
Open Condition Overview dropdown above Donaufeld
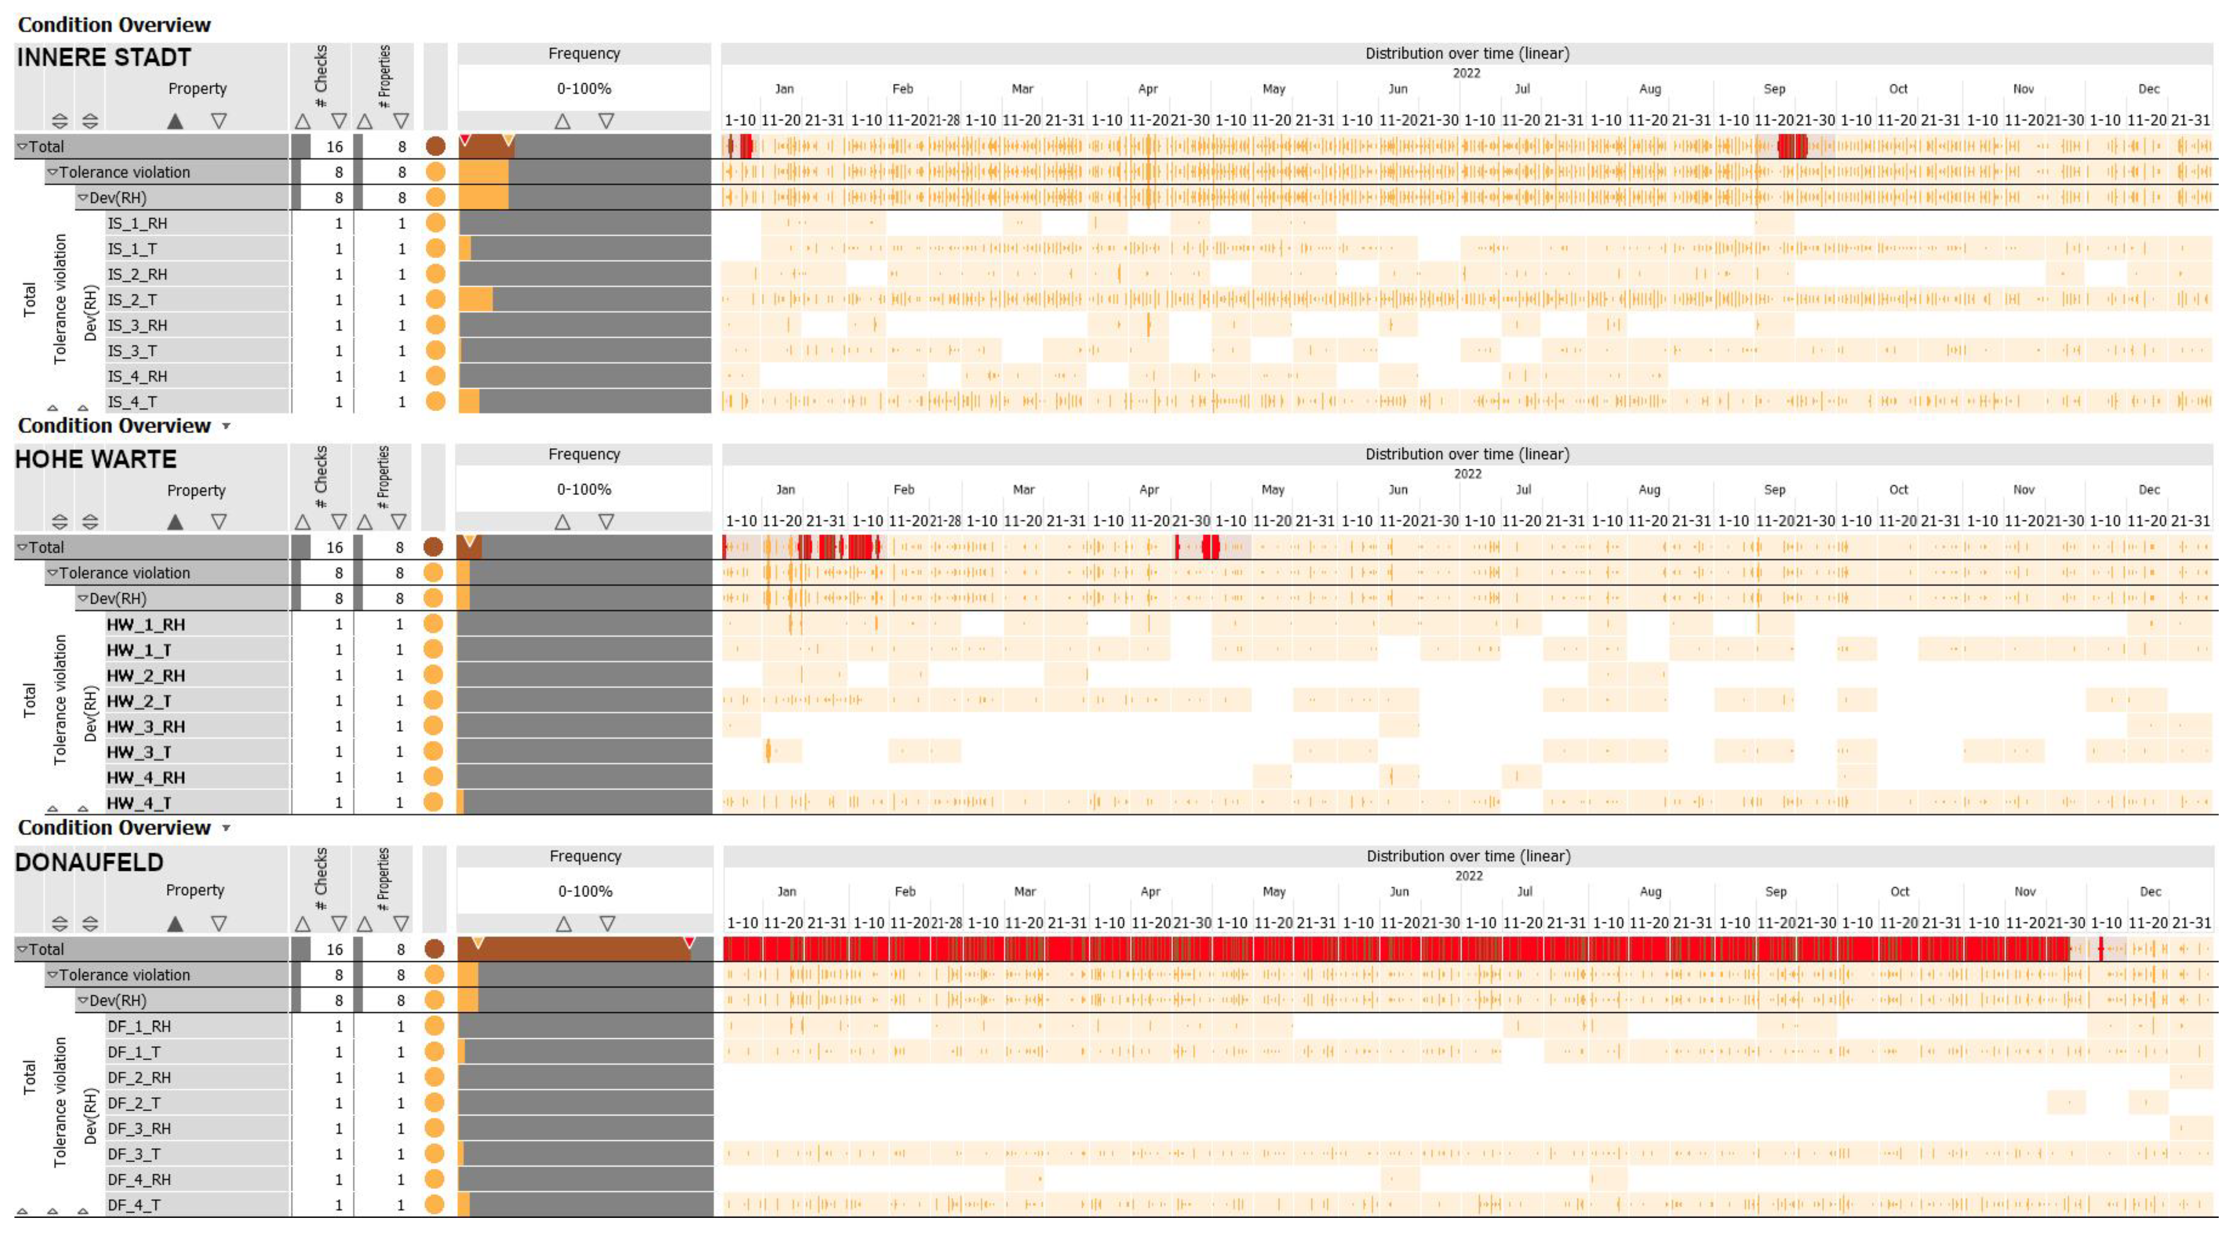pos(226,828)
